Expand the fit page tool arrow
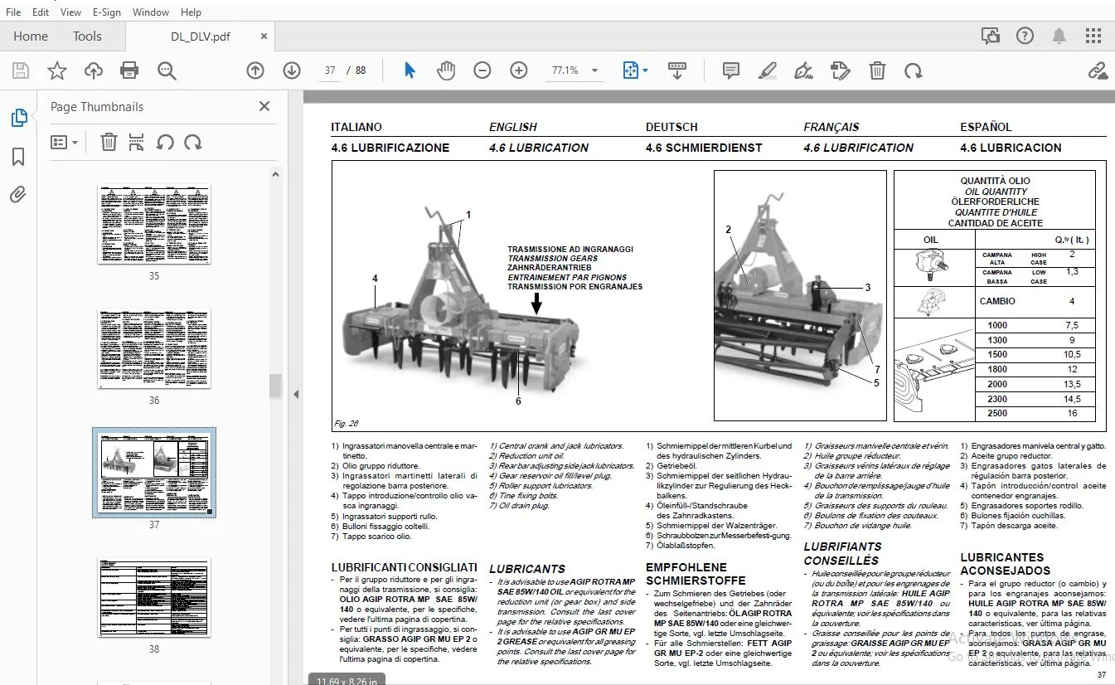The image size is (1115, 685). (646, 71)
